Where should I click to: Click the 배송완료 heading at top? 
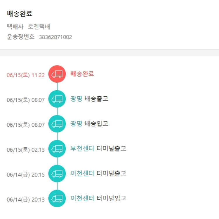[x=20, y=13]
